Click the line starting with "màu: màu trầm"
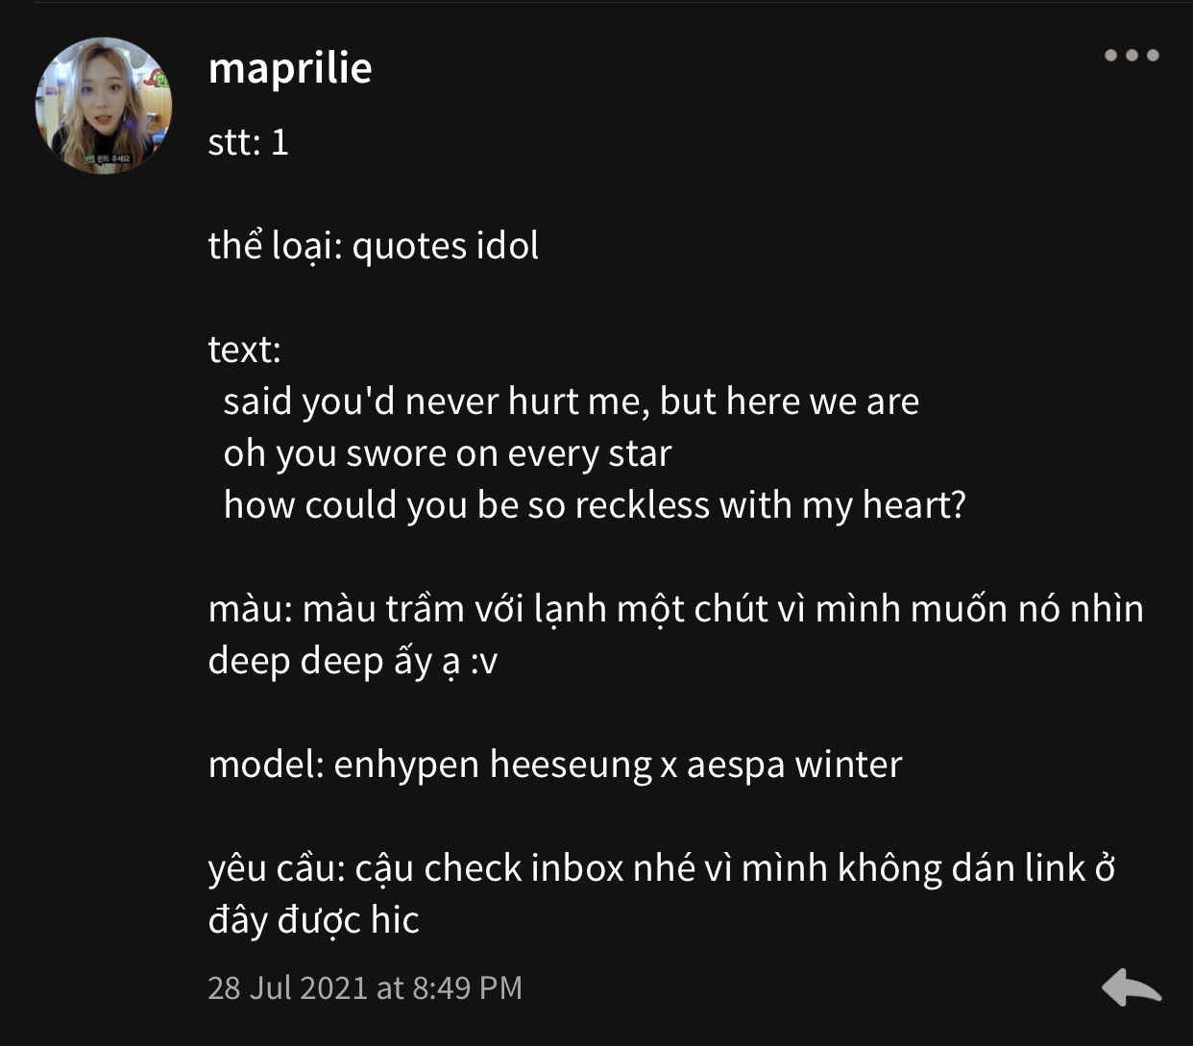This screenshot has width=1193, height=1046. [x=675, y=609]
